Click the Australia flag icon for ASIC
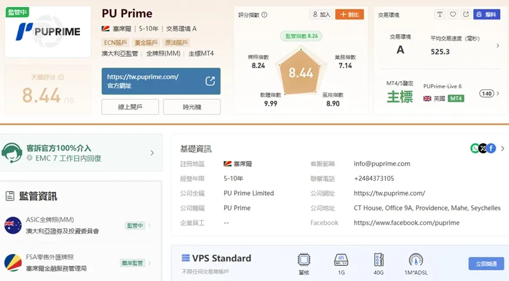509x281 pixels. (x=13, y=225)
